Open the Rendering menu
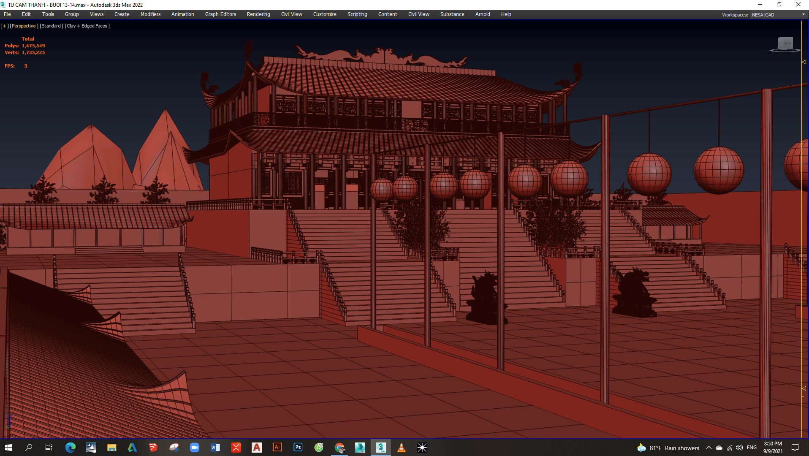The width and height of the screenshot is (809, 456). [x=258, y=14]
